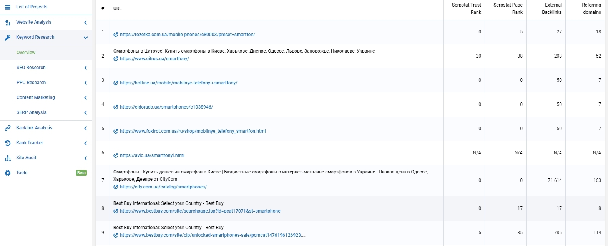The height and width of the screenshot is (246, 608).
Task: Click the URL column header
Action: click(x=118, y=8)
